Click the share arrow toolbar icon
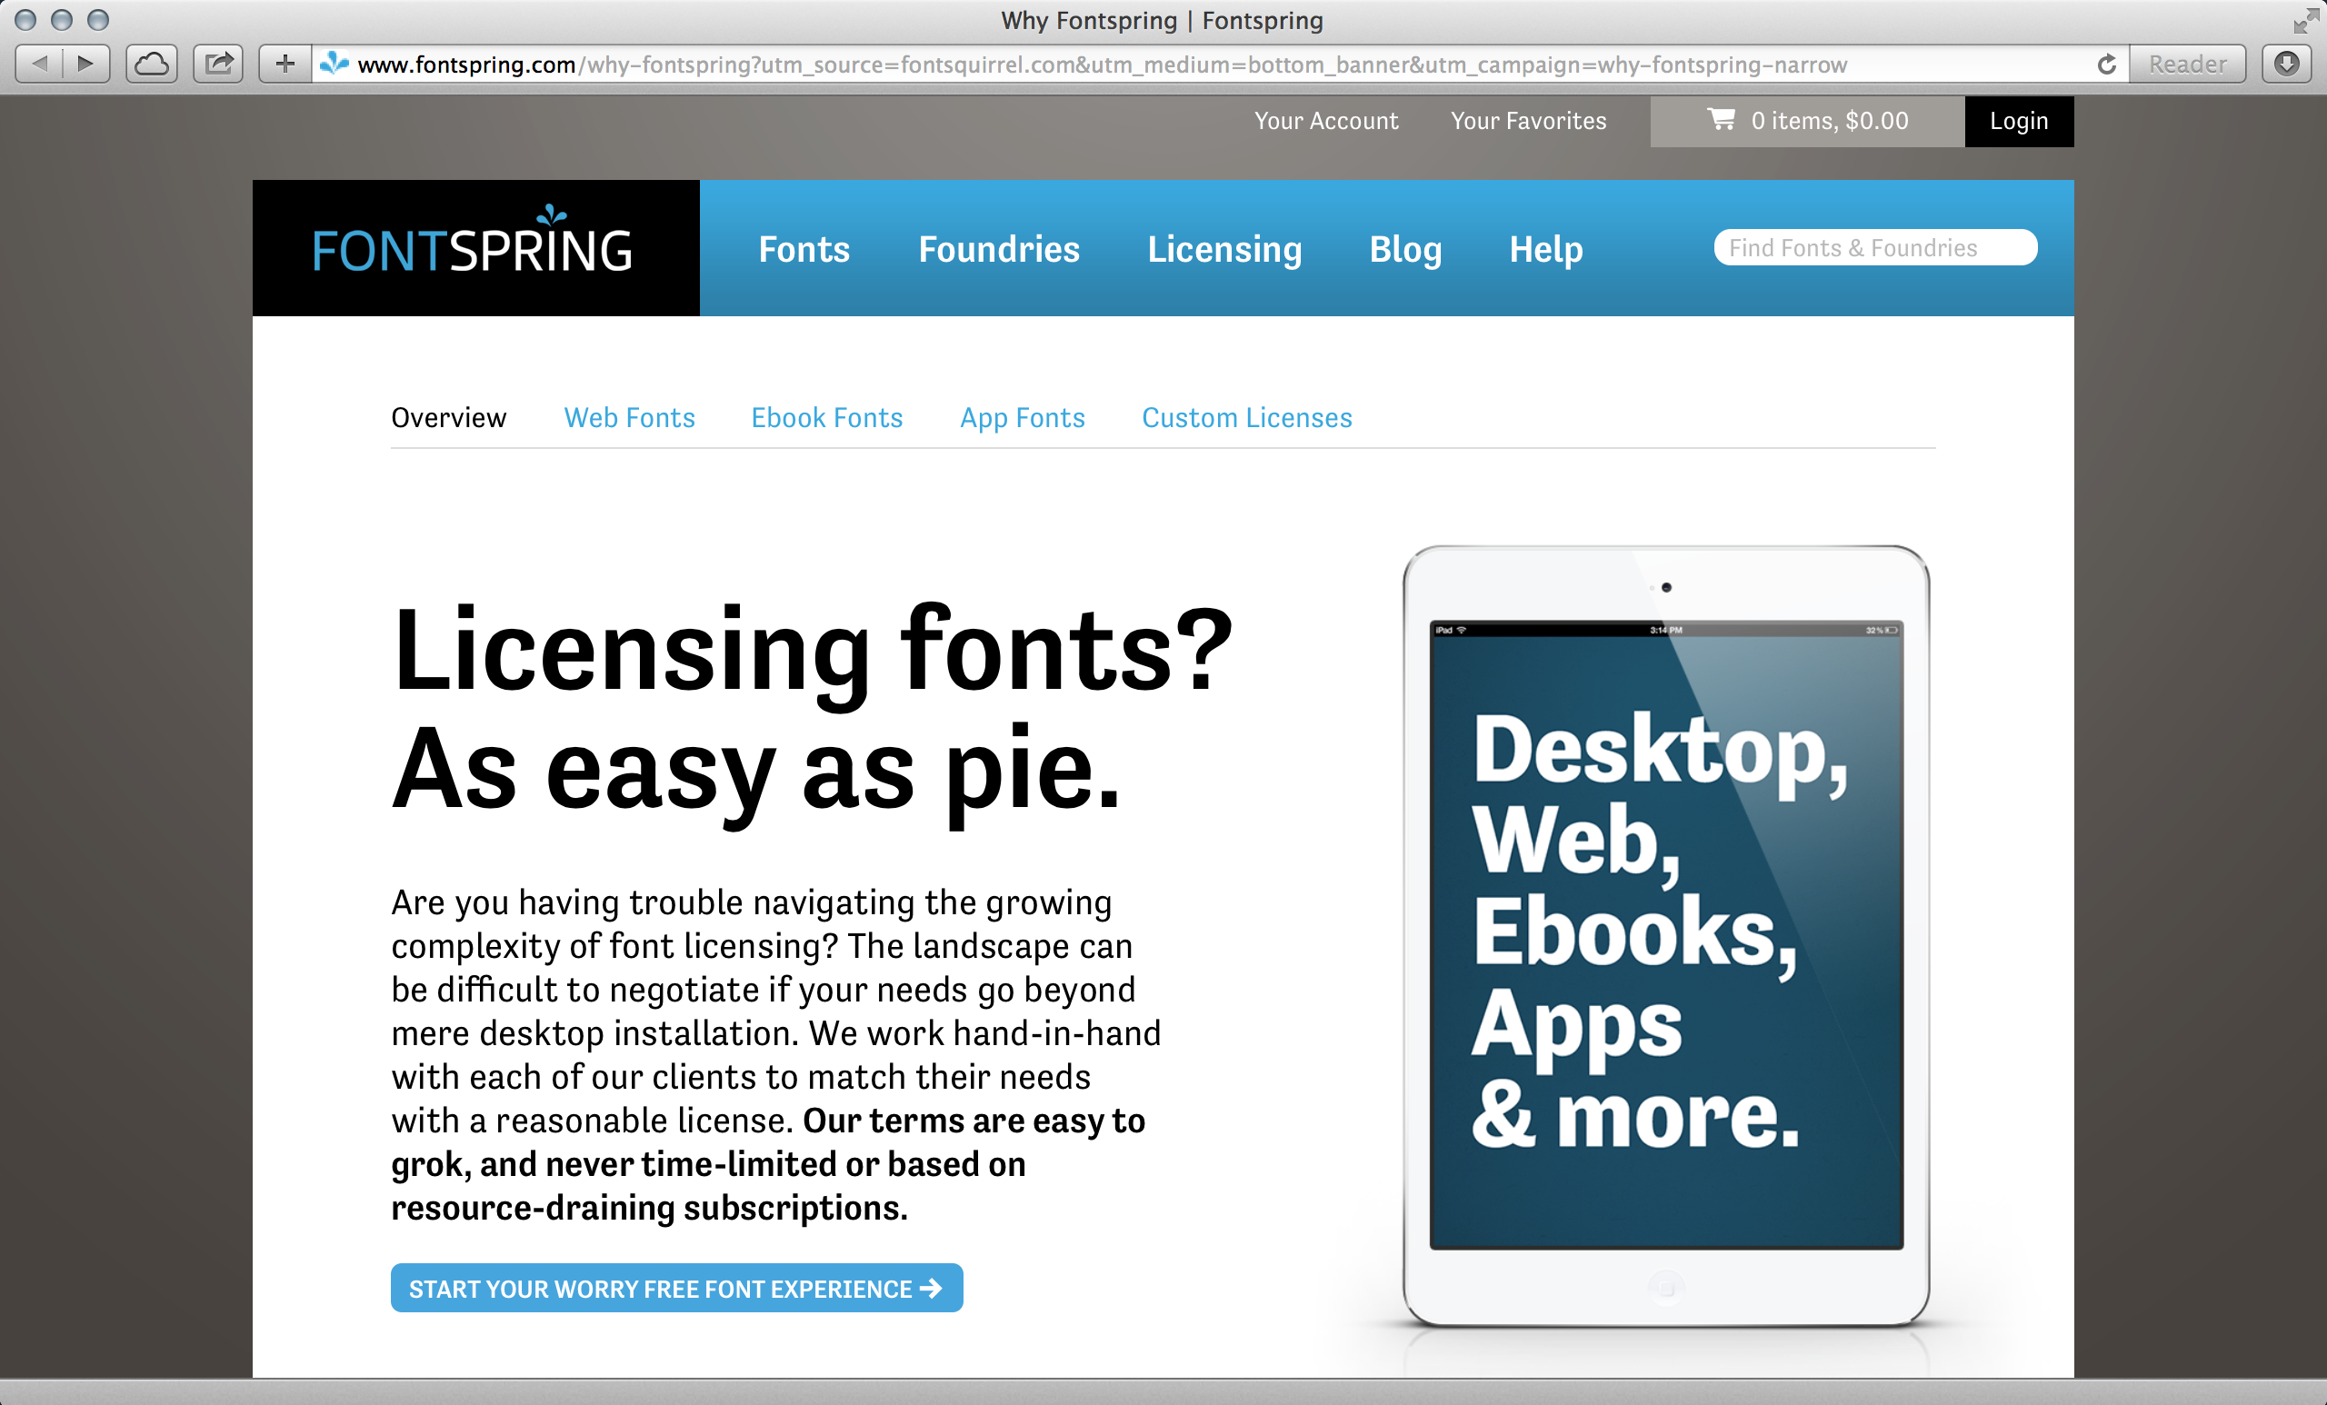 [219, 65]
